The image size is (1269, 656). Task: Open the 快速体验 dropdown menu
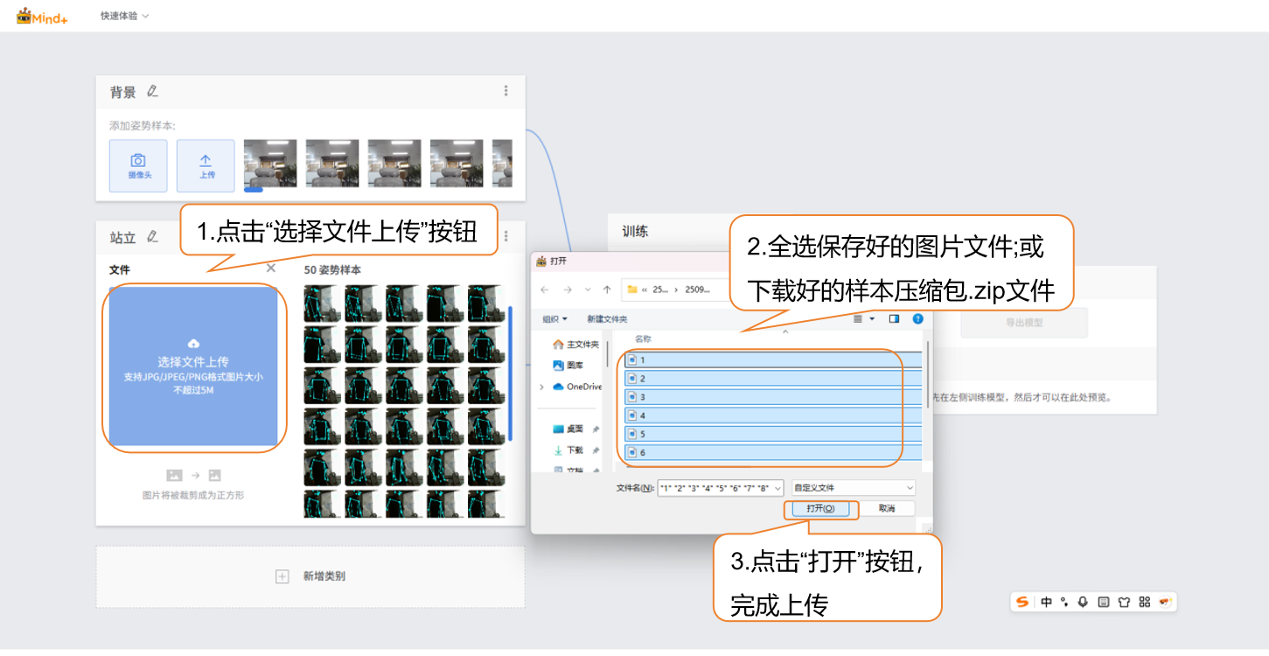point(124,16)
